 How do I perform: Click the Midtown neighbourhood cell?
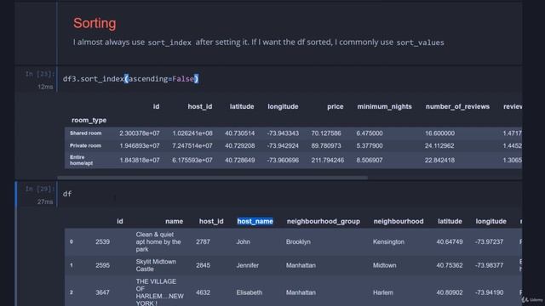(384, 265)
